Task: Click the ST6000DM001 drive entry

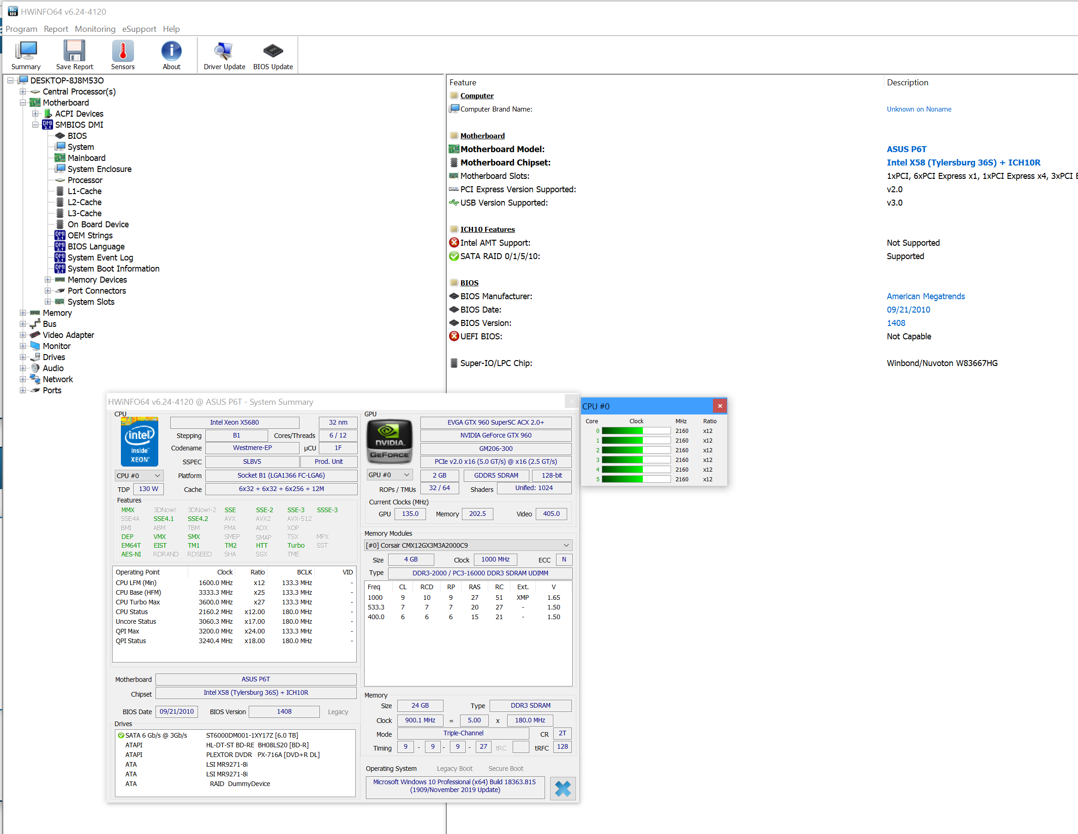Action: (235, 735)
